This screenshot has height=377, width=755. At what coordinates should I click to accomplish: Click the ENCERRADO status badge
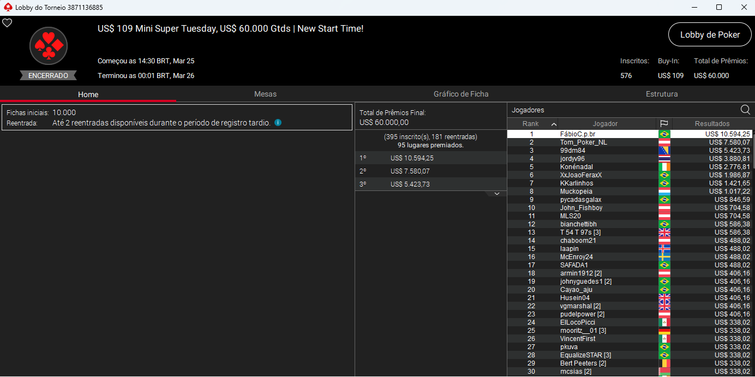tap(49, 75)
